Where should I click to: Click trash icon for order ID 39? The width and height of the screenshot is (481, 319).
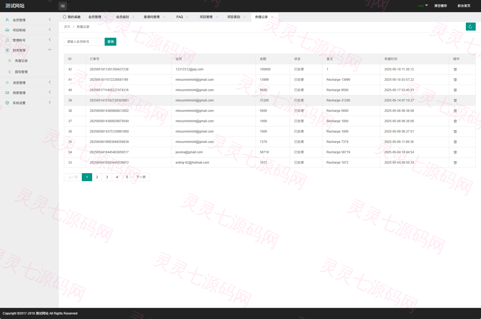455,100
